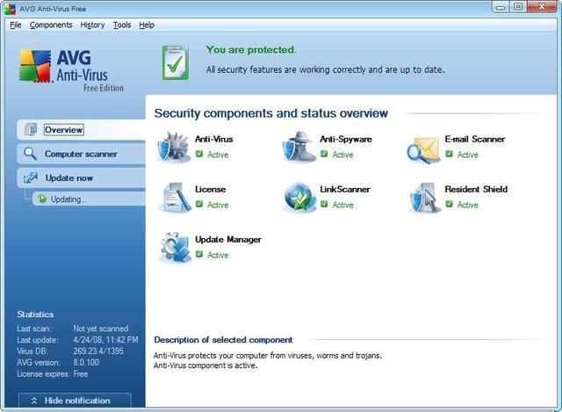Click the green protected clipboard icon

[176, 62]
